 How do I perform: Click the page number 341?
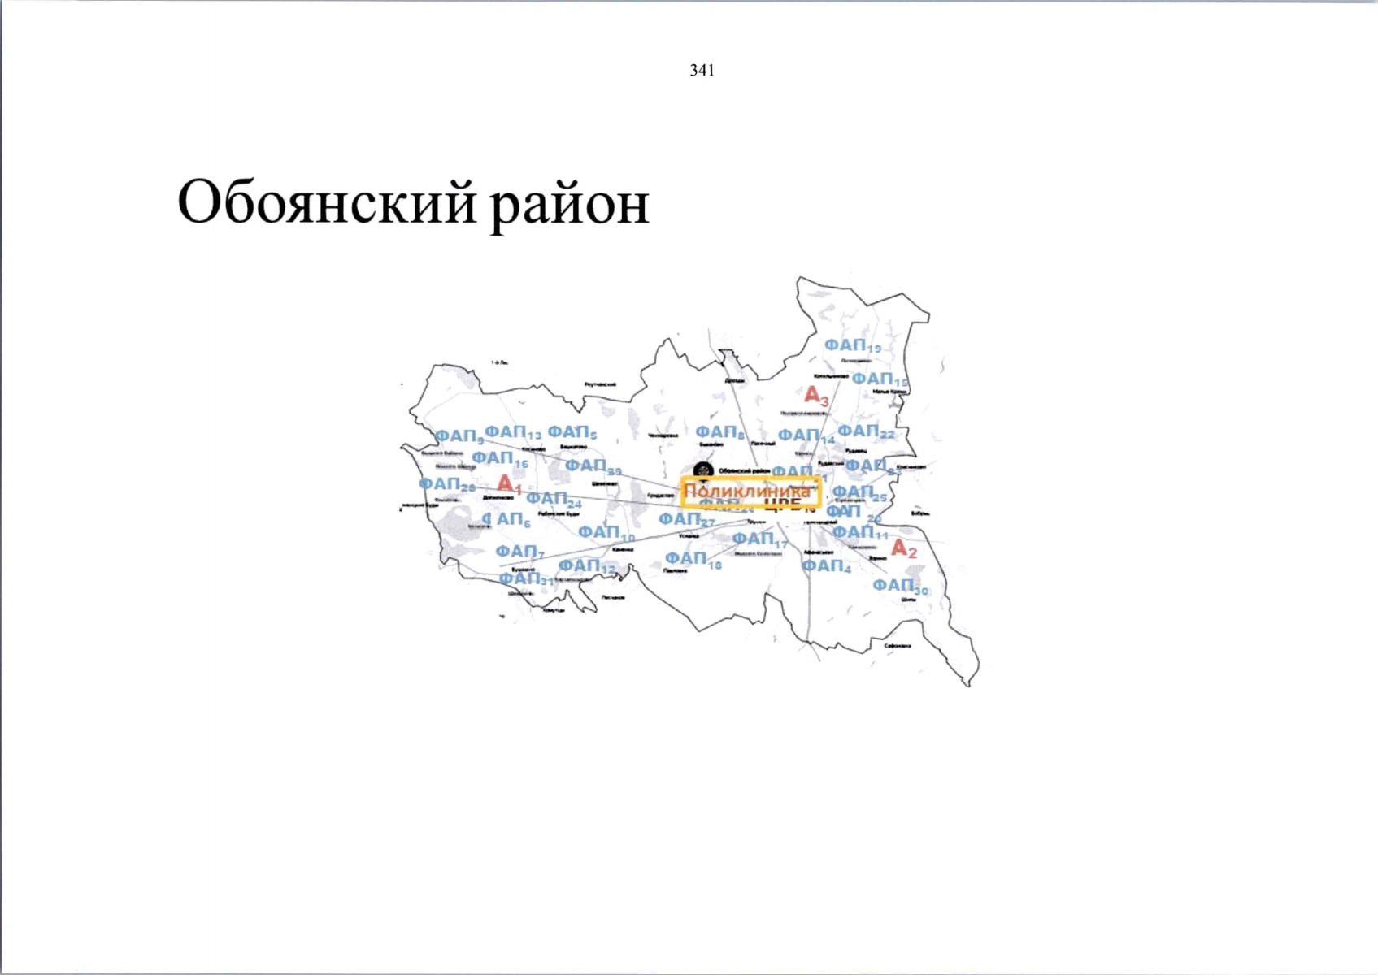(x=702, y=71)
